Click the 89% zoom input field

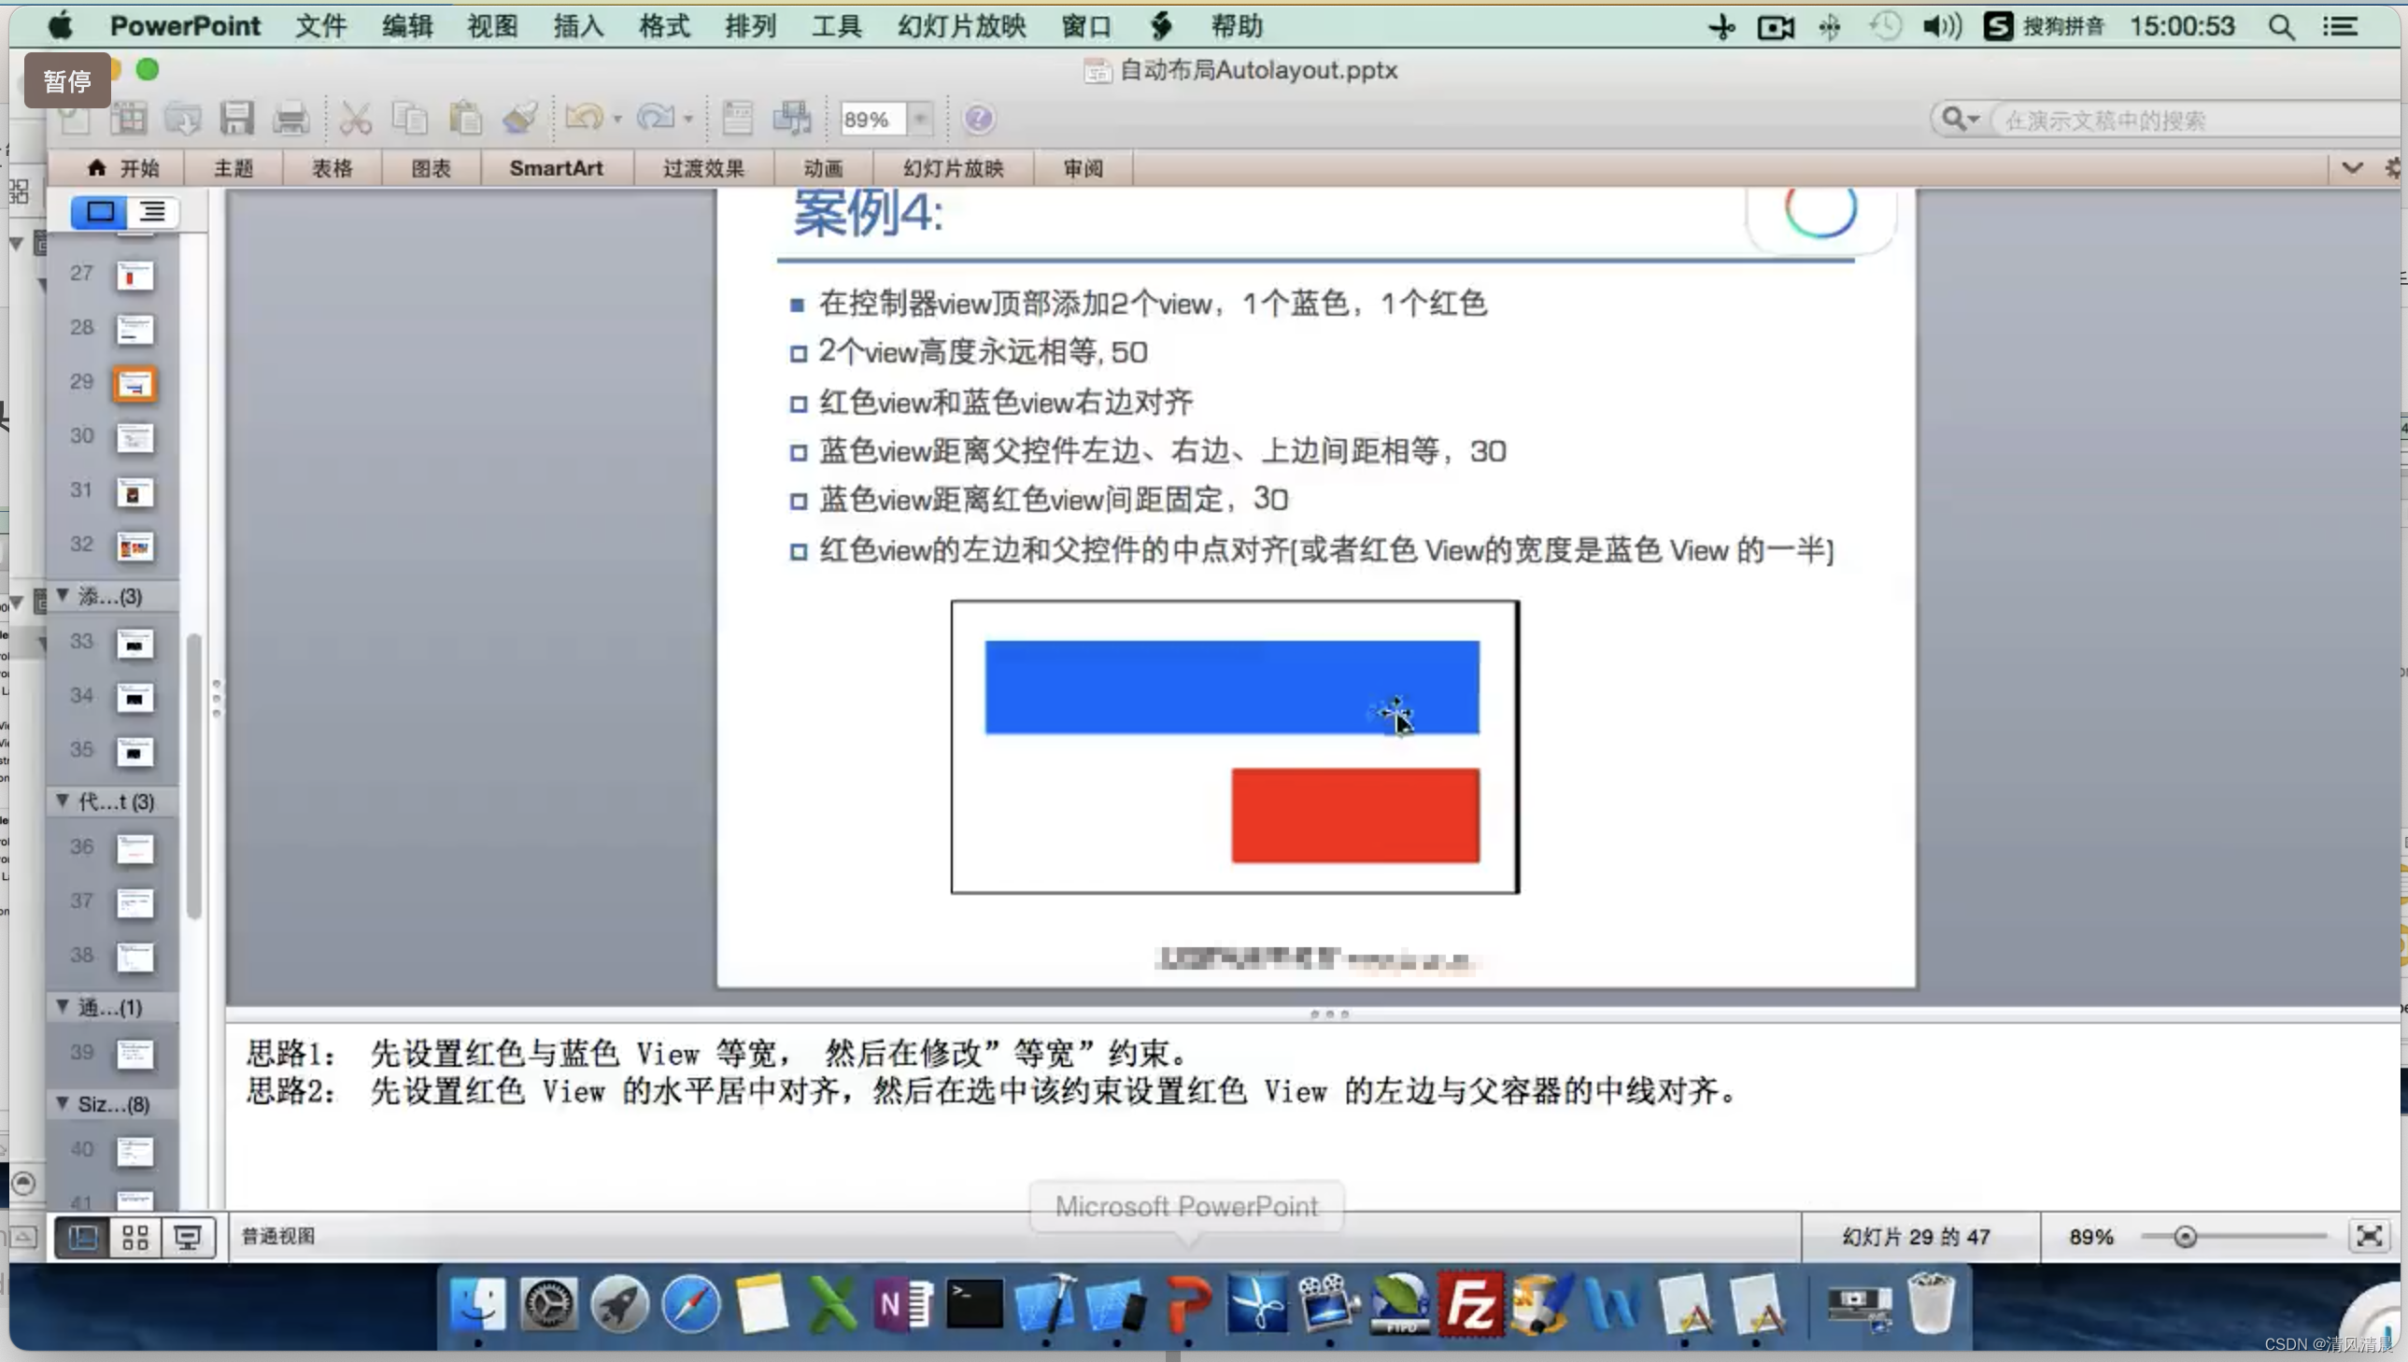[x=872, y=119]
